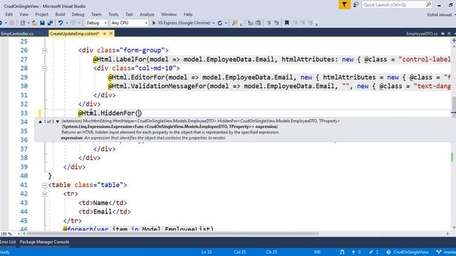The height and width of the screenshot is (256, 456).
Task: Open the Error List panel tab
Action: tap(8, 242)
